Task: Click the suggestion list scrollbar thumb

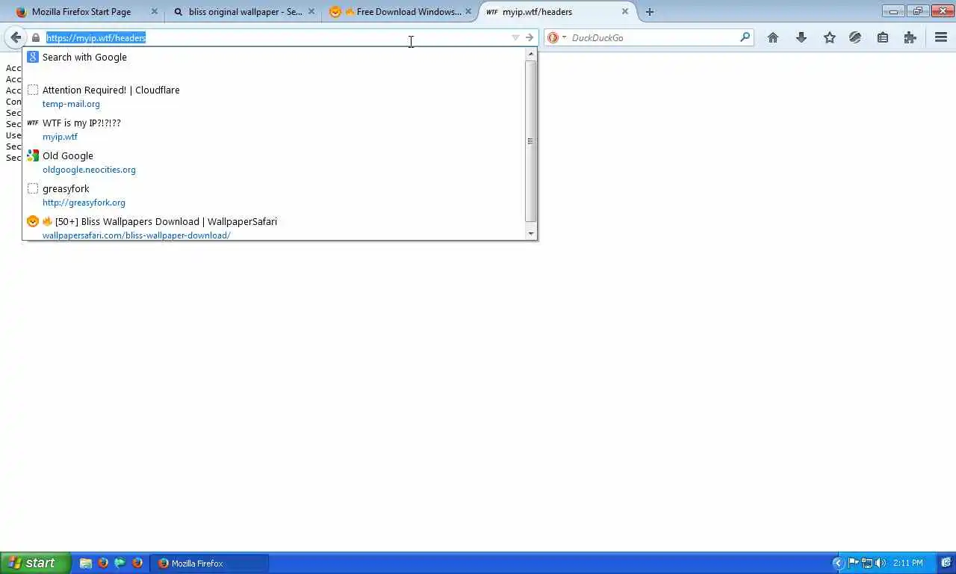Action: pos(531,141)
